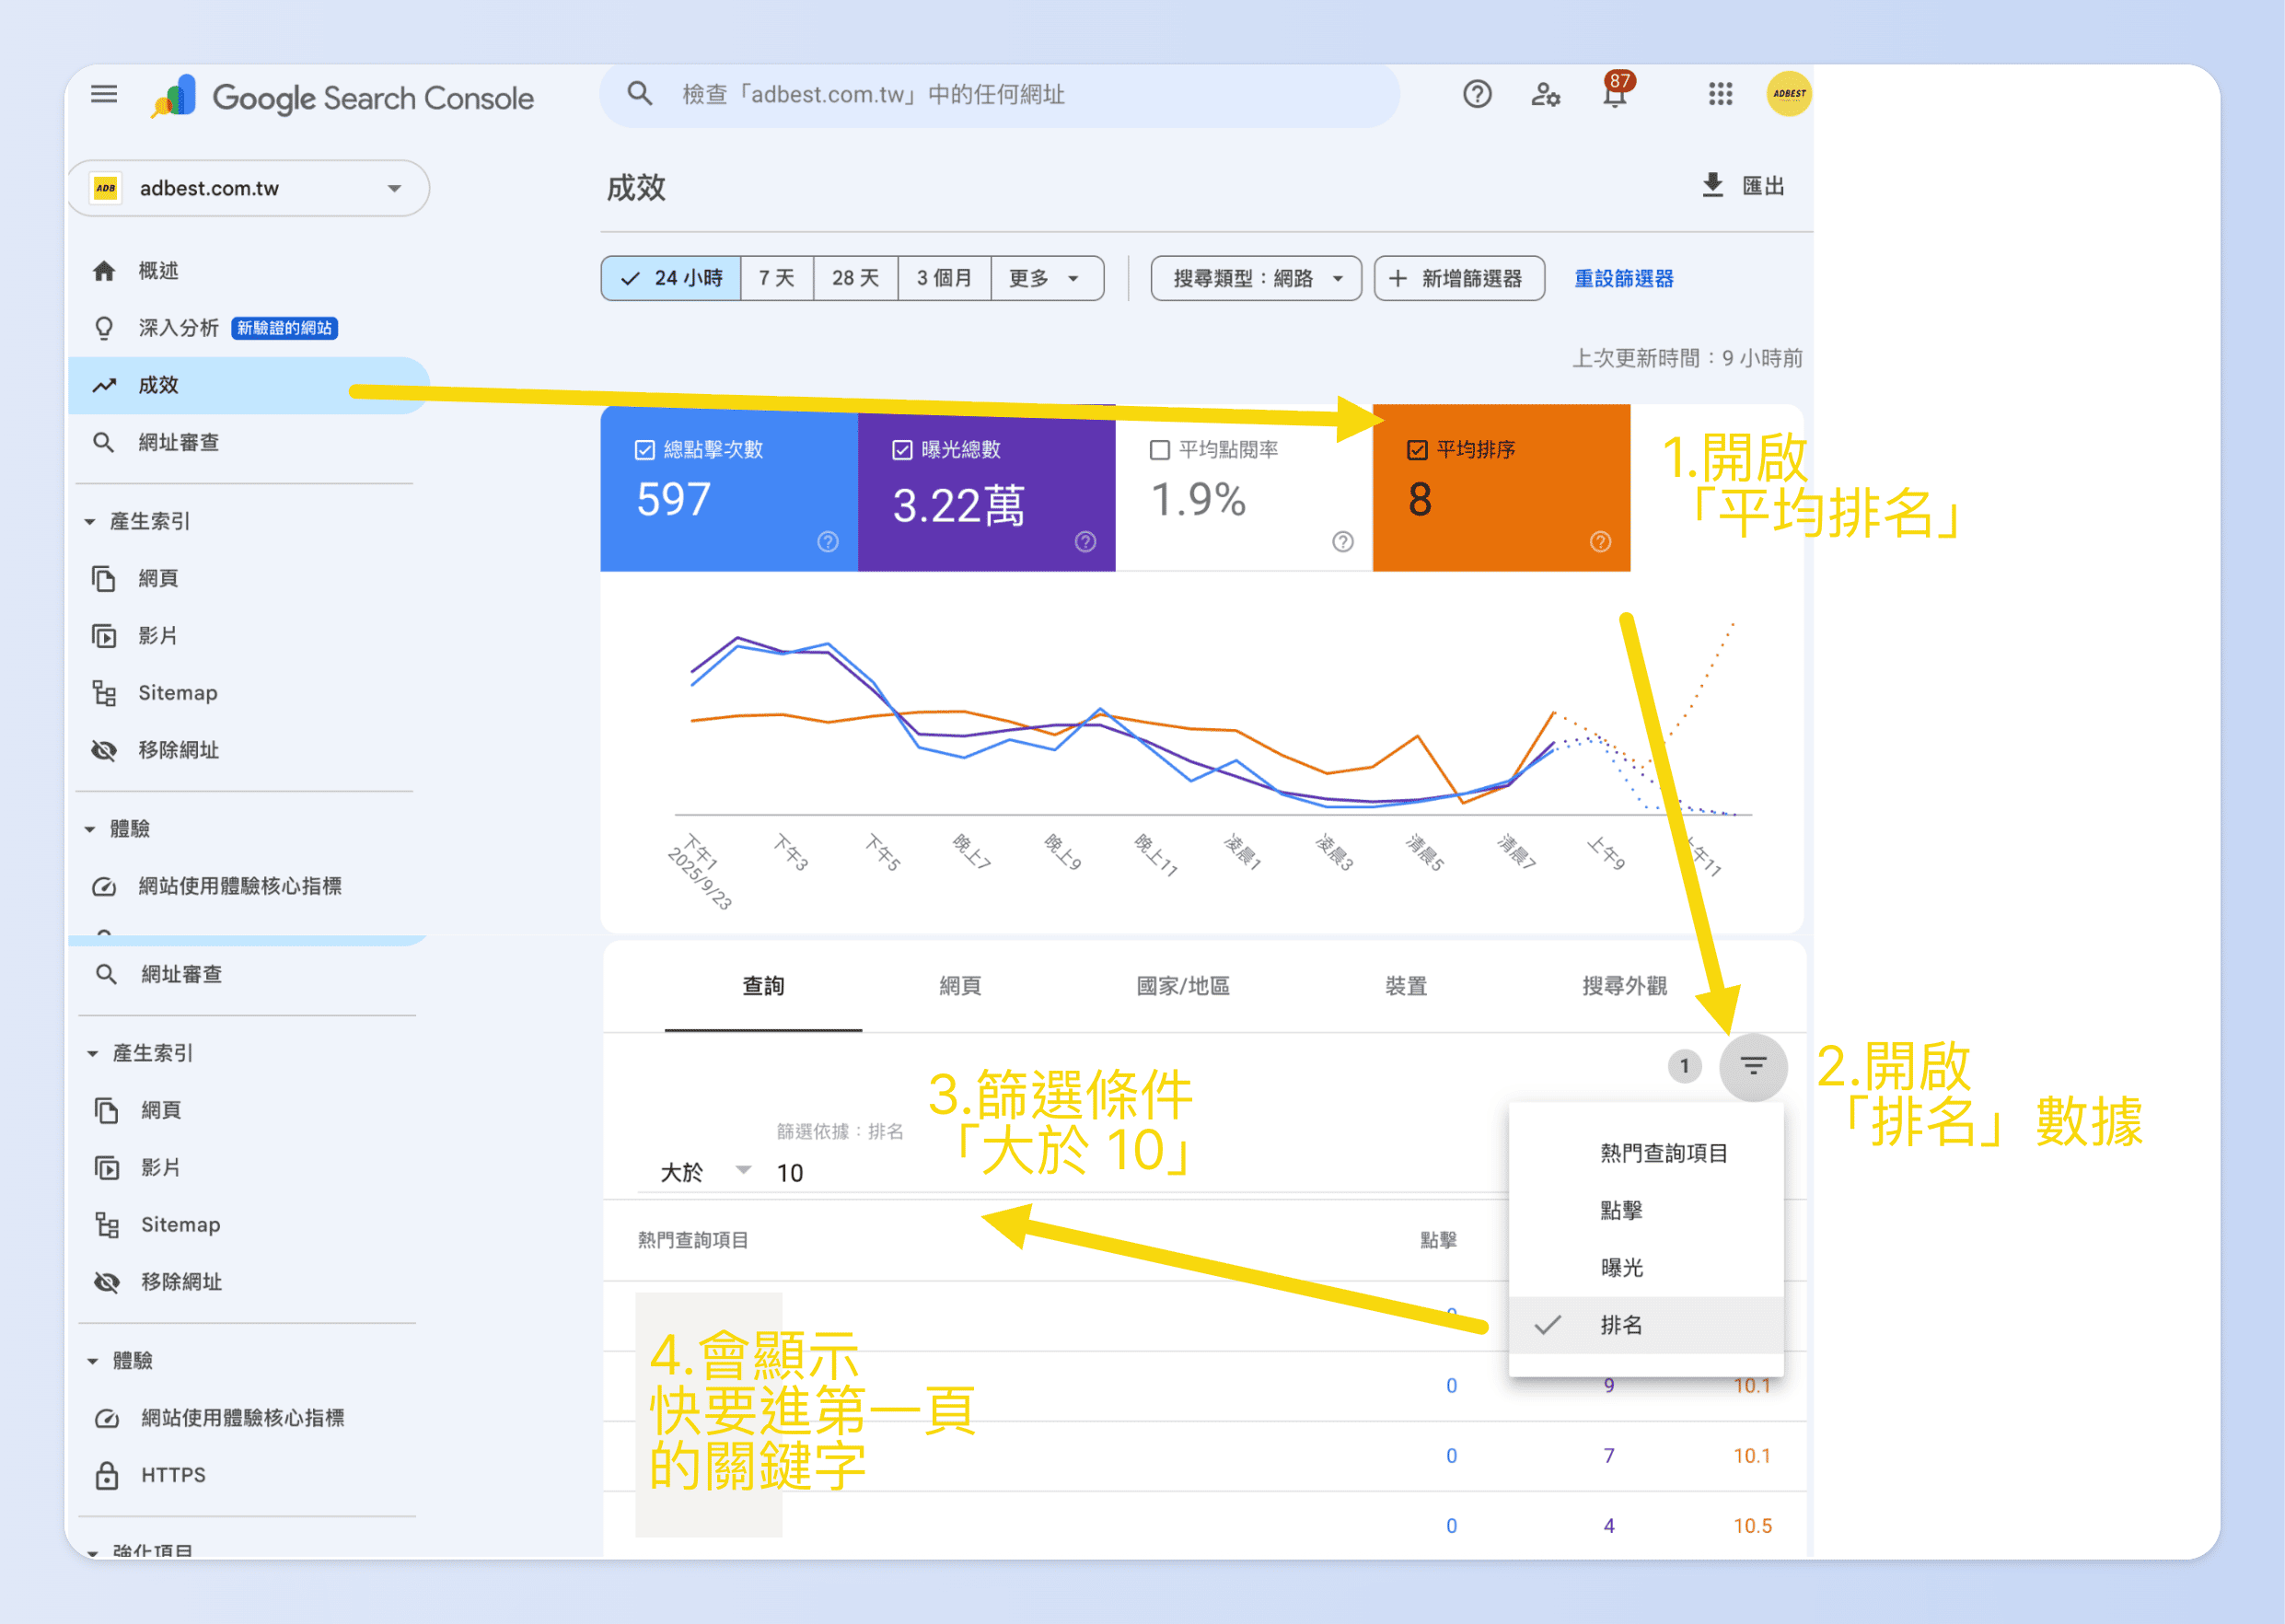Image resolution: width=2285 pixels, height=1624 pixels.
Task: Uncheck the 平均排序 metric checkbox
Action: 1416,449
